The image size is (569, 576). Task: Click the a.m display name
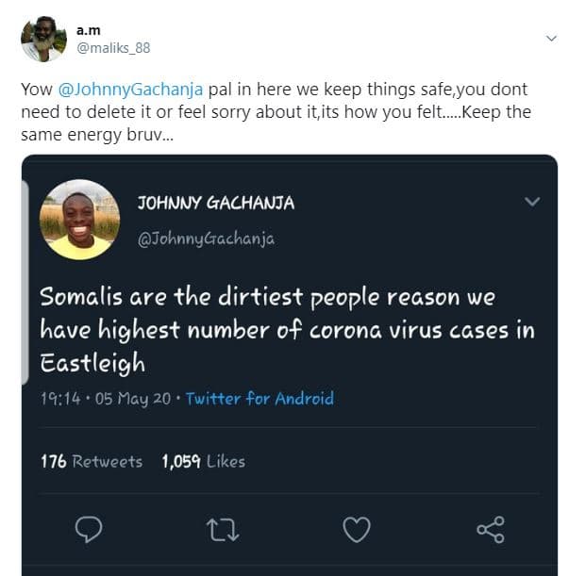click(x=88, y=30)
